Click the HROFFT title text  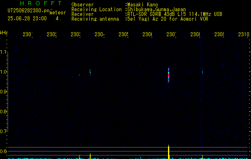41,3
